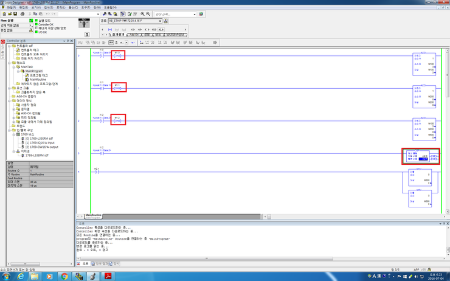The image size is (450, 281).
Task: Click the Zoom In magnifier icon
Action: click(142, 14)
